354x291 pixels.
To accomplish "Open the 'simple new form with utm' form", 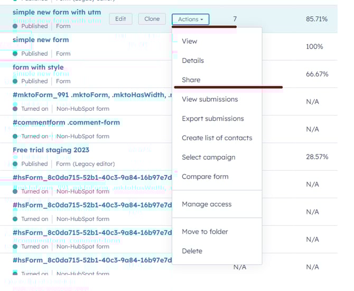I will pos(56,12).
